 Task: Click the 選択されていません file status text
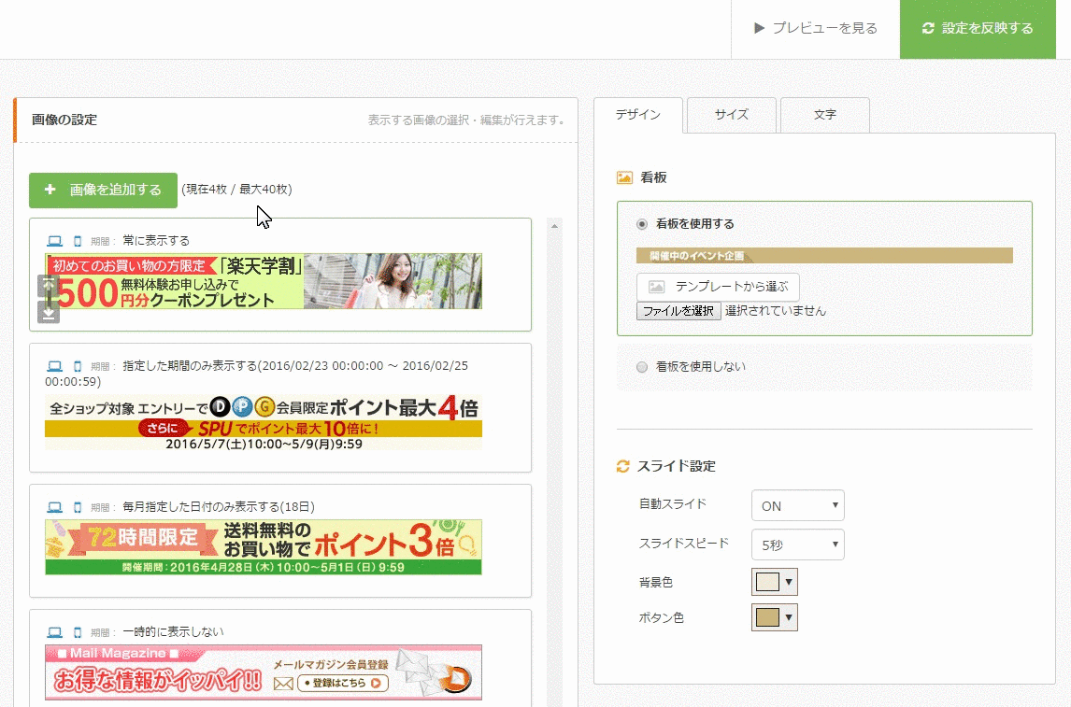coord(776,311)
